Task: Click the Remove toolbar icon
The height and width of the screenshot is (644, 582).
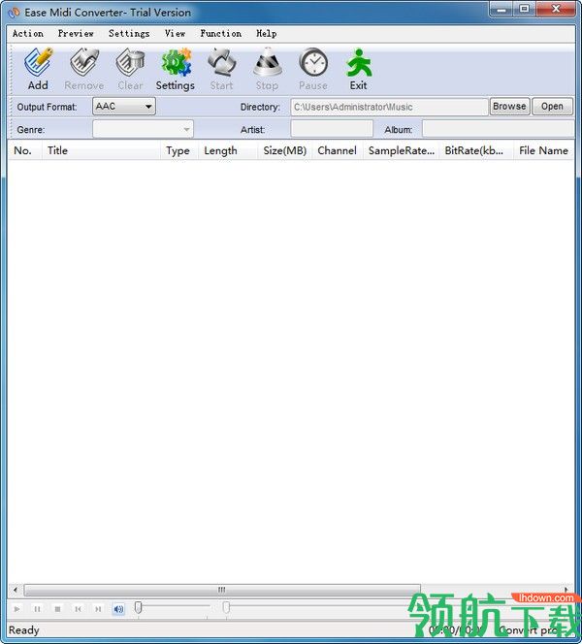Action: click(84, 63)
